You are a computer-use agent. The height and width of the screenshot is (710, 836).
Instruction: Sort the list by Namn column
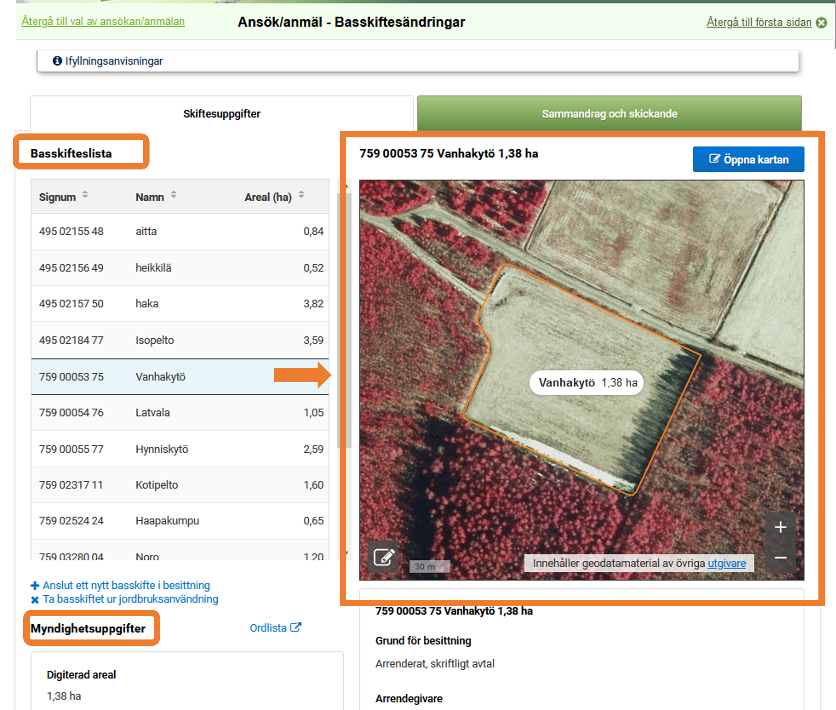173,195
